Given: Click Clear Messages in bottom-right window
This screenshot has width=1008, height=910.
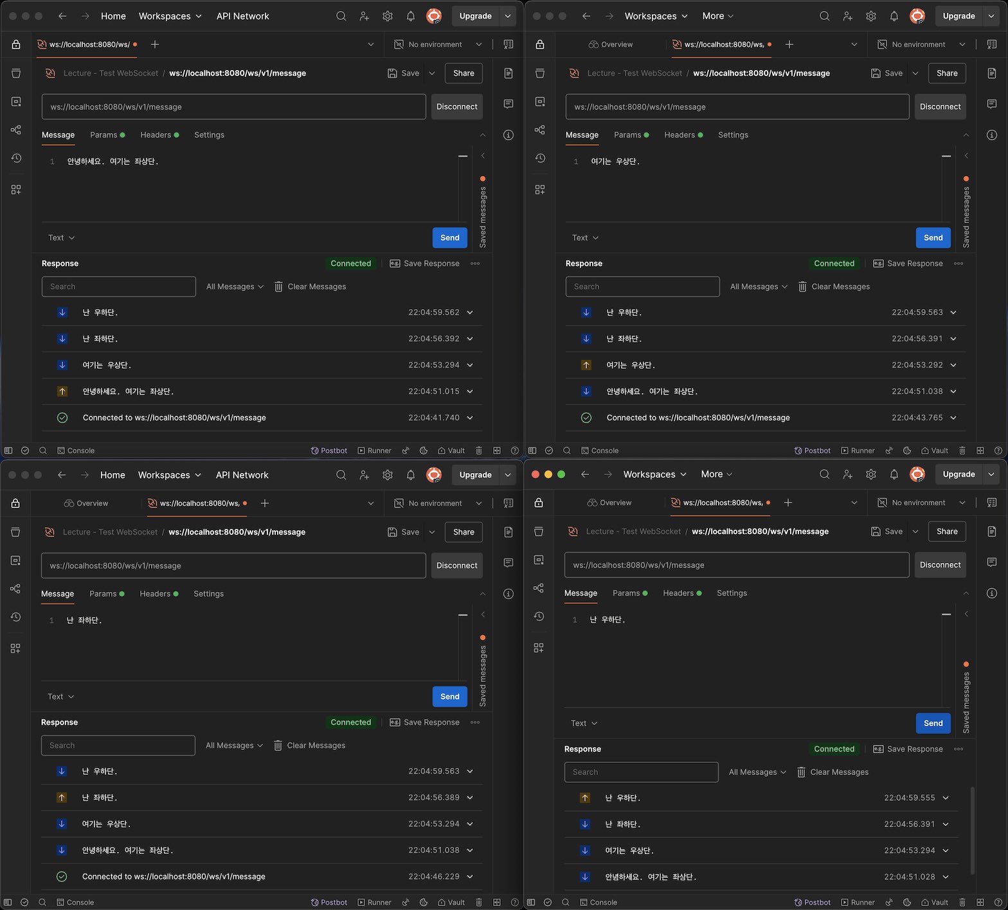Looking at the screenshot, I should point(833,772).
